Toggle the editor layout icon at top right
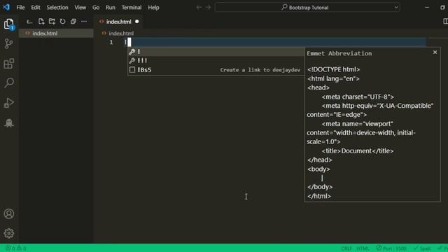The height and width of the screenshot is (252, 448). coord(445,22)
